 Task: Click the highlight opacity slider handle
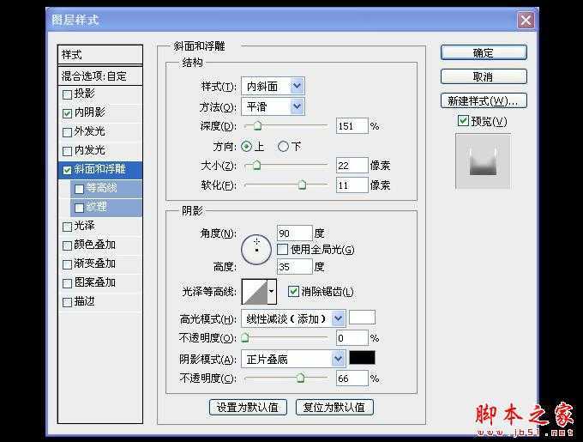245,338
